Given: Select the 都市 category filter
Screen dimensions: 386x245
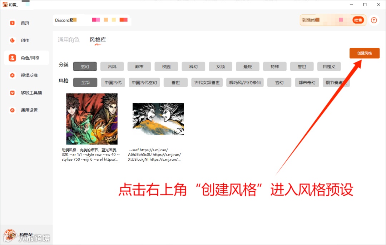Looking at the screenshot, I should click(139, 67).
